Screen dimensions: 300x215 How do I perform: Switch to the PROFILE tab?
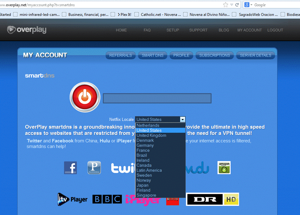click(x=181, y=55)
